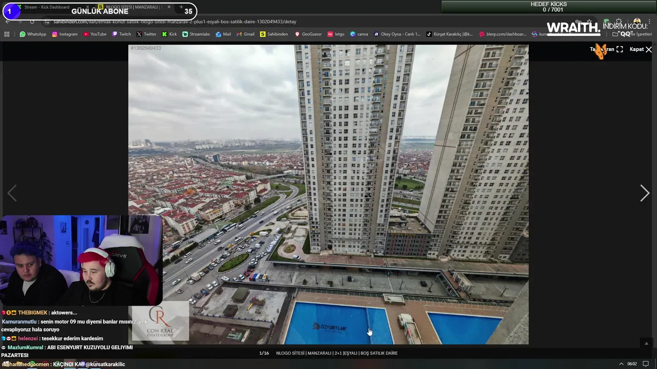The image size is (657, 369).
Task: Close the gallery with Kapat
Action: tap(641, 49)
